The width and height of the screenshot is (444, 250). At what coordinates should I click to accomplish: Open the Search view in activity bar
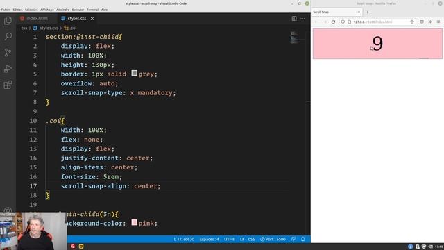8,36
